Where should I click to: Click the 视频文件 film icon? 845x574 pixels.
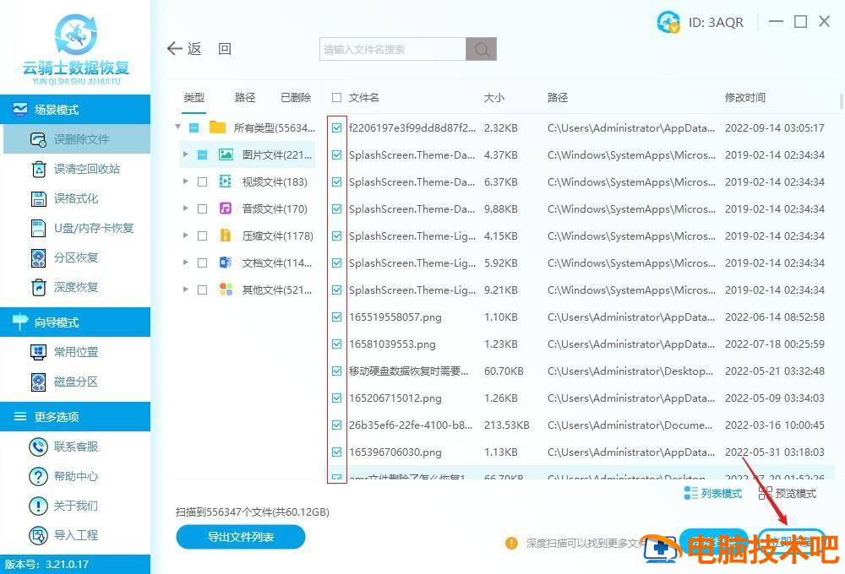[226, 181]
